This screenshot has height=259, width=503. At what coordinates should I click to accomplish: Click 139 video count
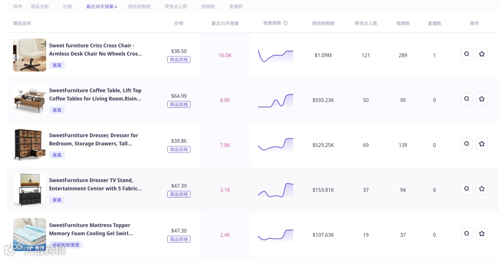coord(403,145)
